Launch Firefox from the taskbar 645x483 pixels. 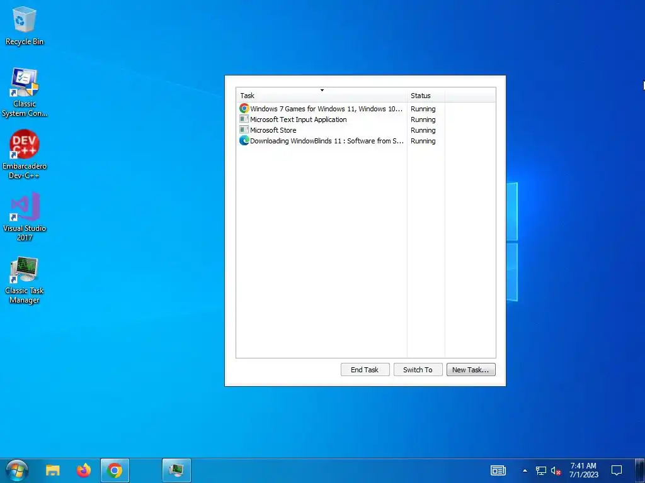(84, 470)
